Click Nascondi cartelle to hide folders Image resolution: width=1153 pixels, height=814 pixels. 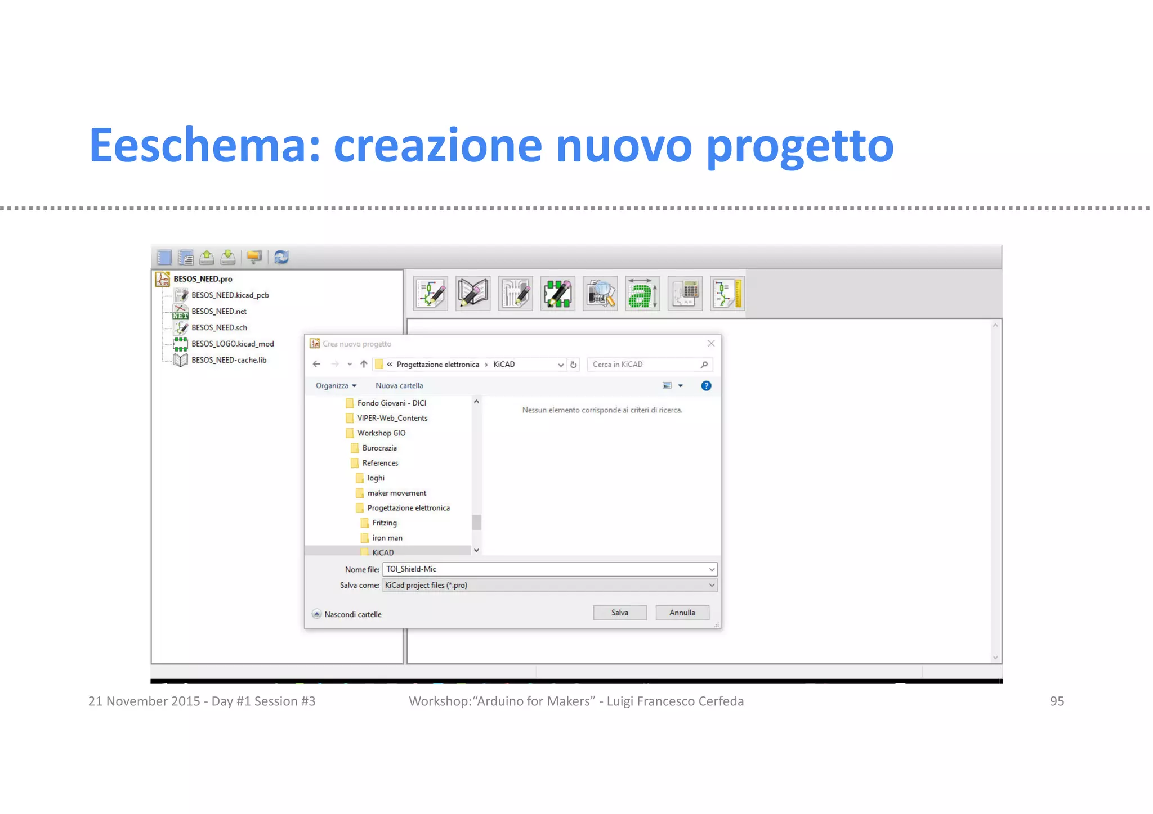pos(347,615)
